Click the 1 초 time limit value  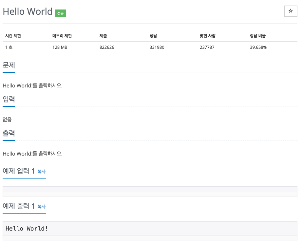click(9, 47)
